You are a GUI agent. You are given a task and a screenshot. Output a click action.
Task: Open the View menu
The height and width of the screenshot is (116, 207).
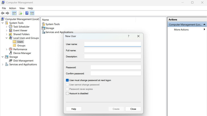coord(22,8)
